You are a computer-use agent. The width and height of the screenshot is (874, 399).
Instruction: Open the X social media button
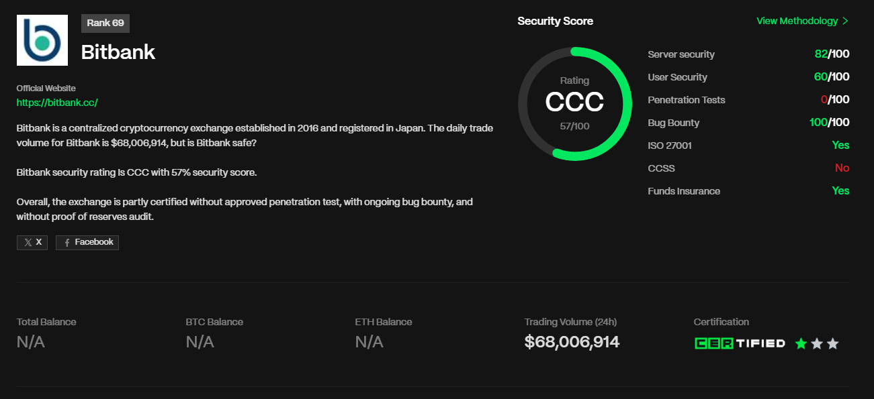[32, 242]
